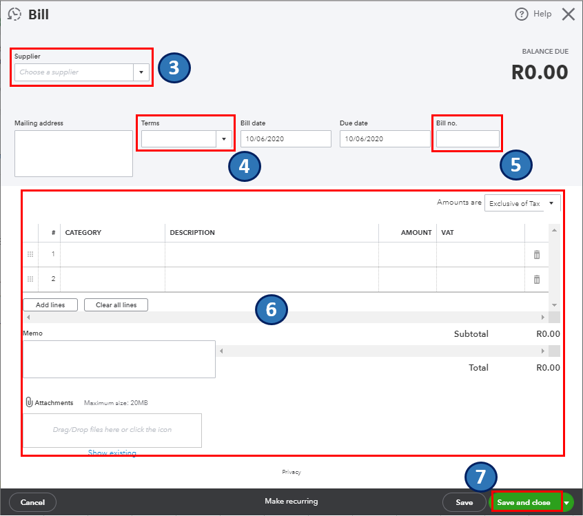Screen dimensions: 583x516
Task: Click the Choose a supplier field
Action: (74, 72)
